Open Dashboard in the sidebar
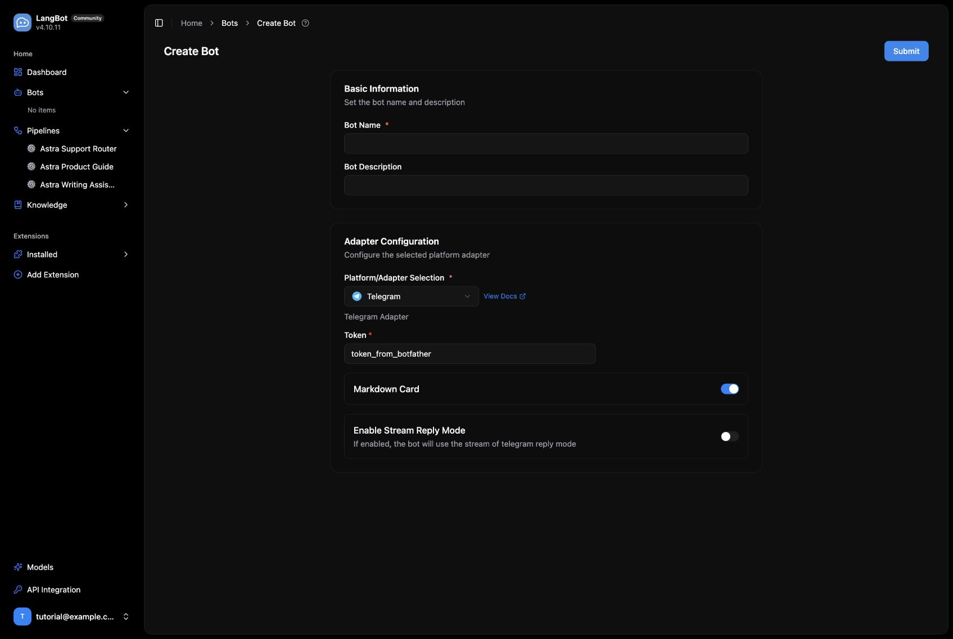This screenshot has height=639, width=953. pos(72,72)
